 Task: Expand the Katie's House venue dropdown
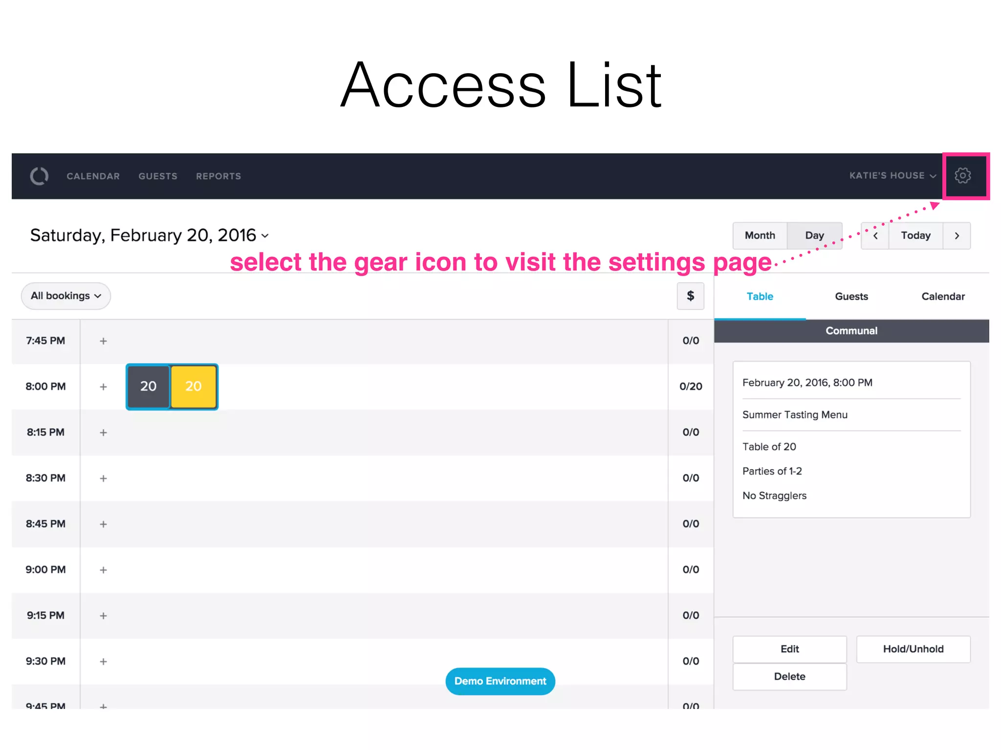pos(892,176)
